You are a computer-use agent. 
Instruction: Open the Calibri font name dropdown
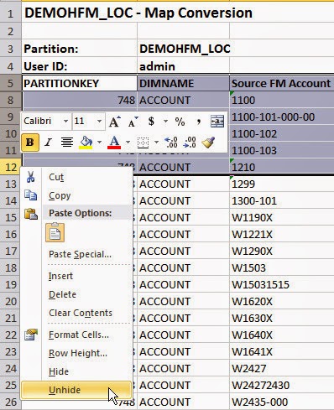tap(65, 122)
